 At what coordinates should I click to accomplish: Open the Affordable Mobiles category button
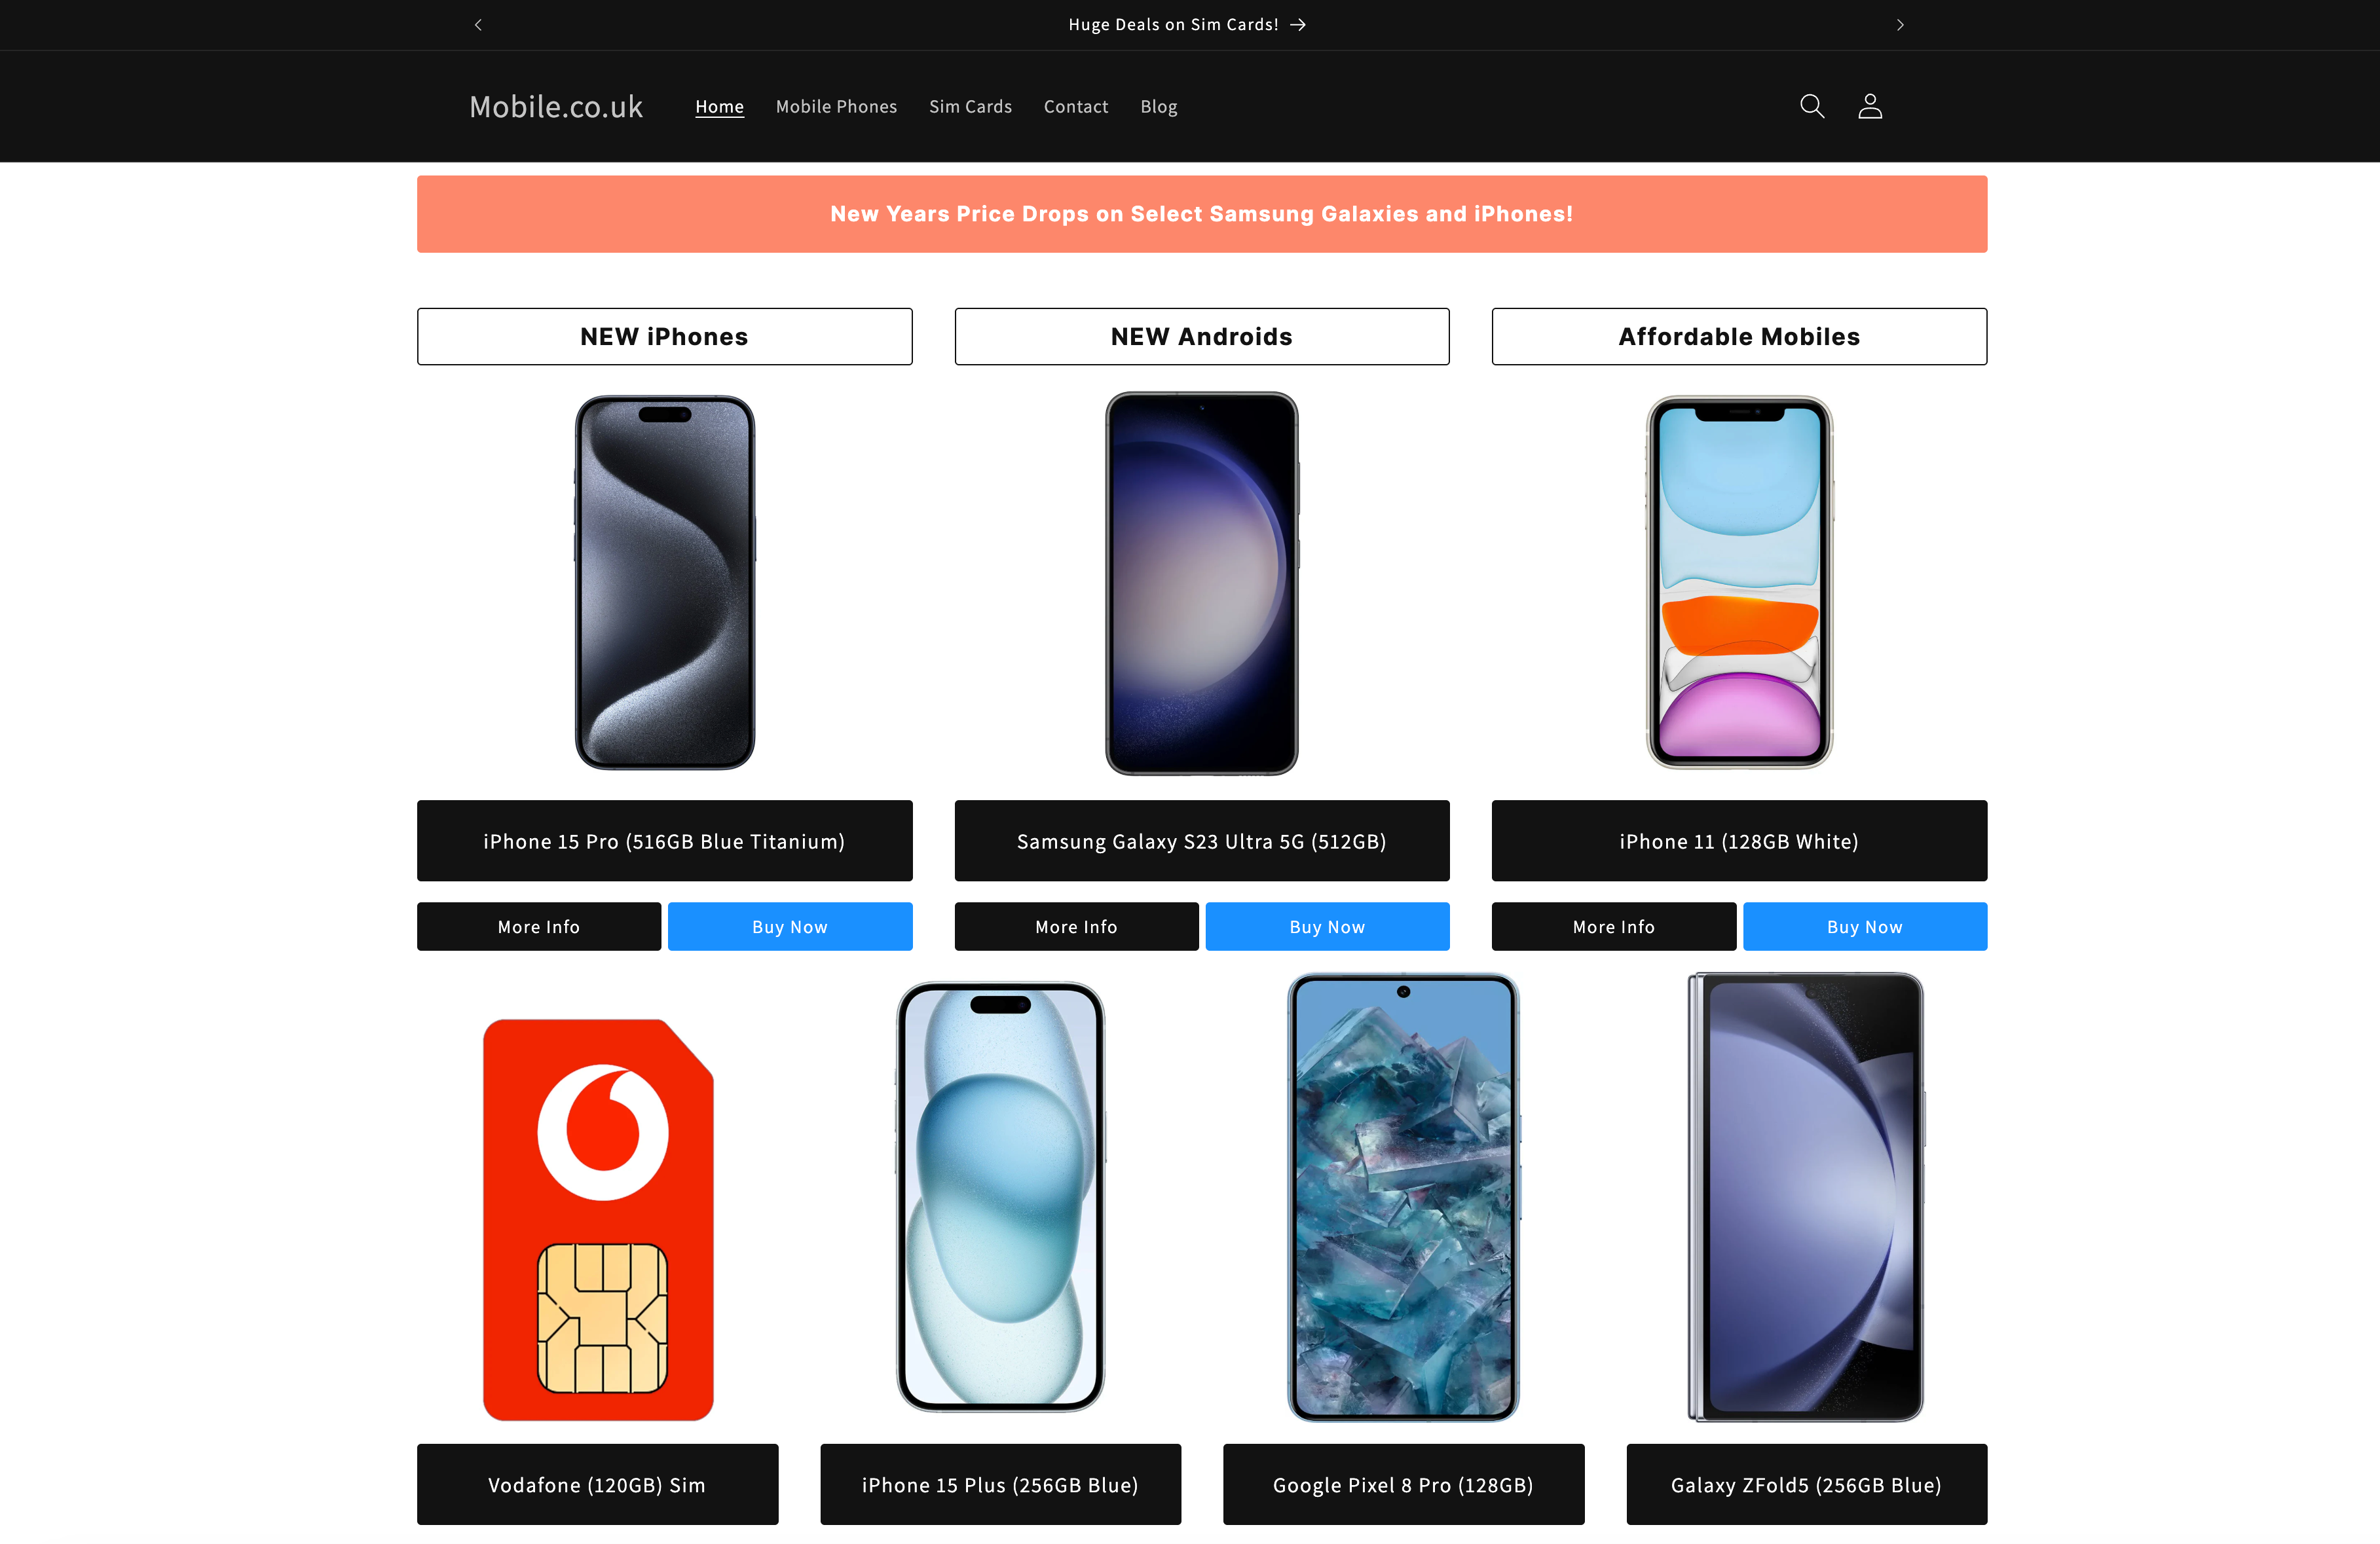point(1739,337)
